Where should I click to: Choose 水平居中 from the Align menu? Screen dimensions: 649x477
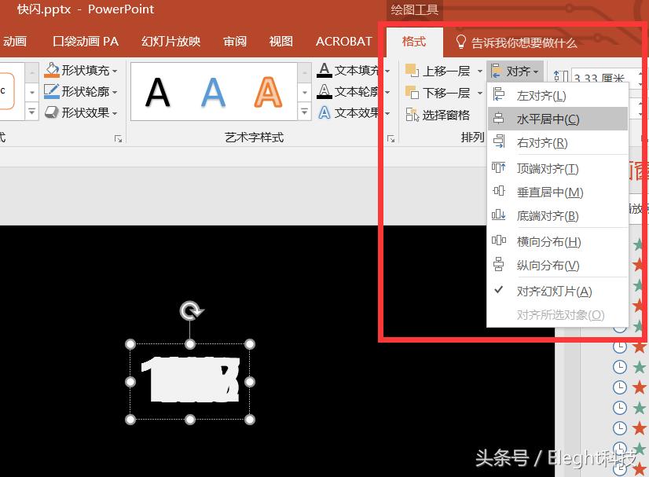(550, 120)
